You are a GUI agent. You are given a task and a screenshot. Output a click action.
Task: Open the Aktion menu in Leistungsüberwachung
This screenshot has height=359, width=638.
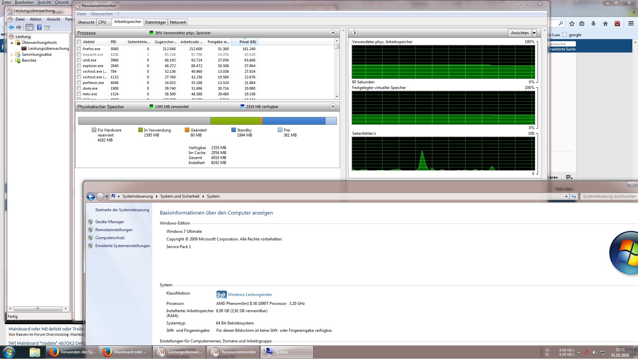[36, 19]
